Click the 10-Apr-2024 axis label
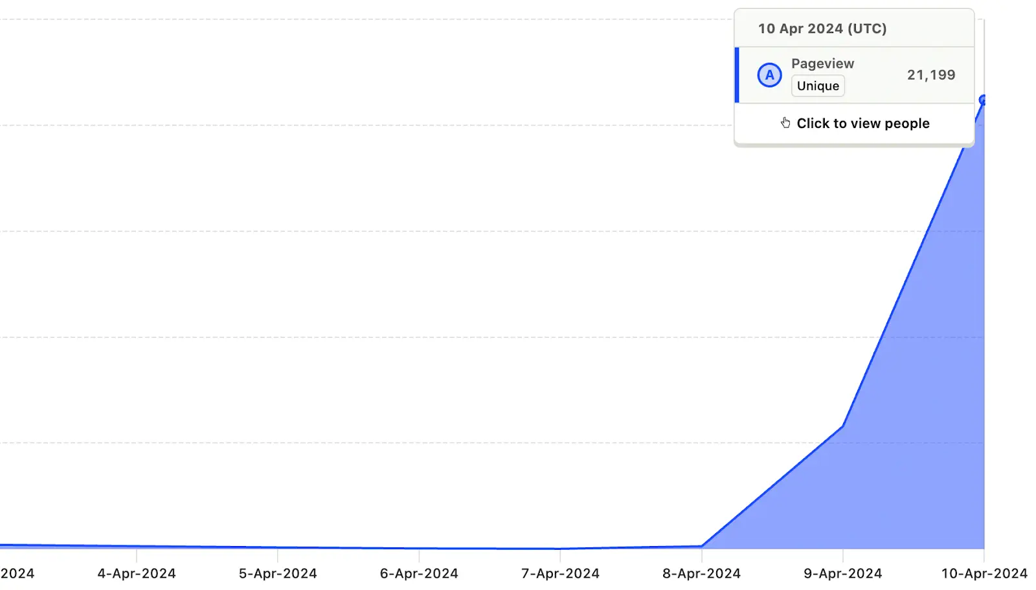 984,574
